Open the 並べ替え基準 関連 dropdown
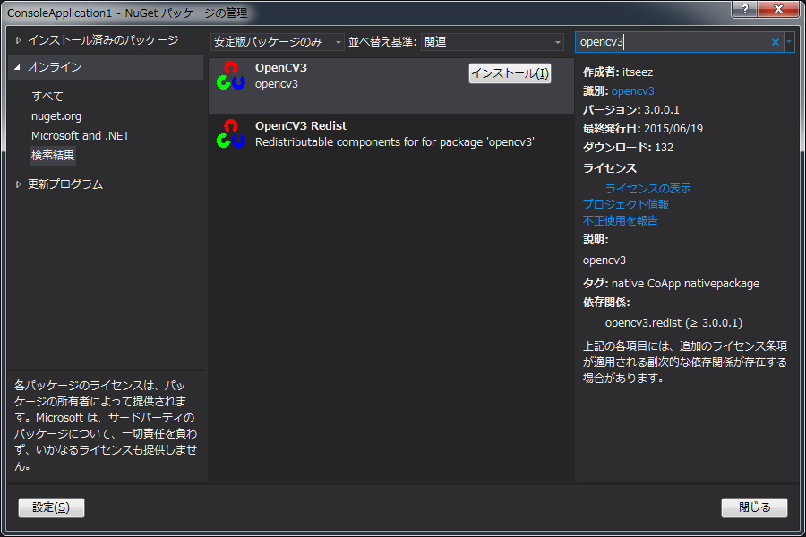 coord(493,42)
